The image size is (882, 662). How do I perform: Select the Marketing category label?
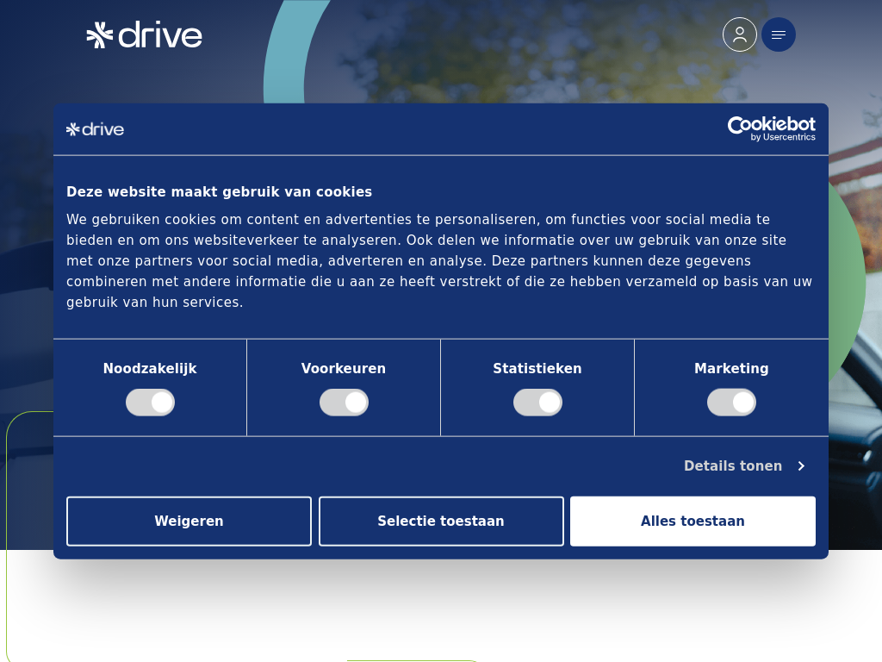731,369
